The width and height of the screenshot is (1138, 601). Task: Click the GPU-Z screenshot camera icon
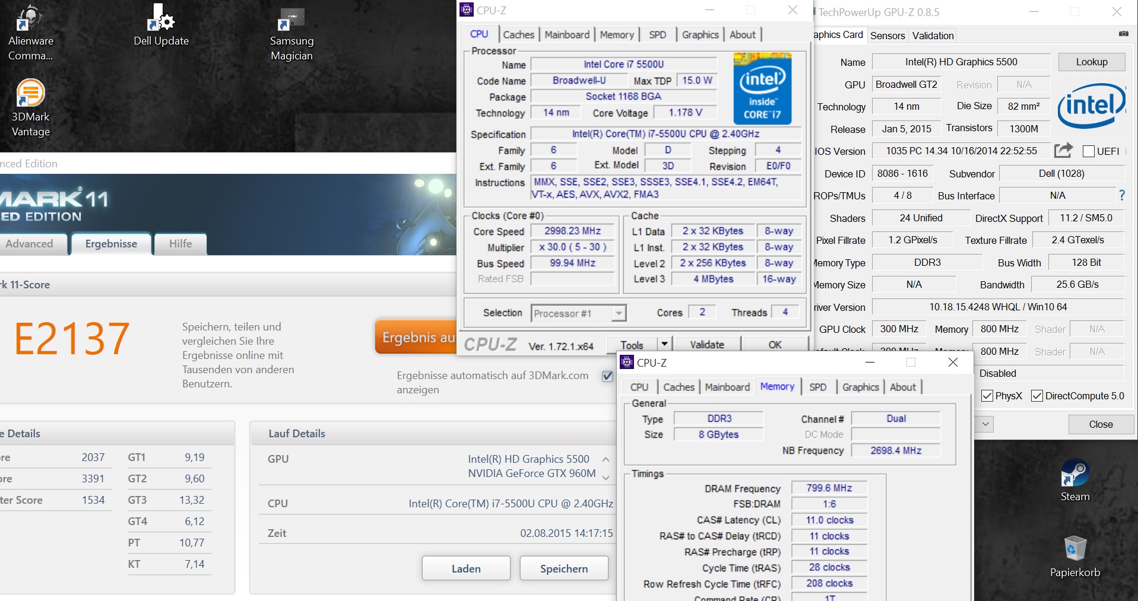click(x=1124, y=34)
